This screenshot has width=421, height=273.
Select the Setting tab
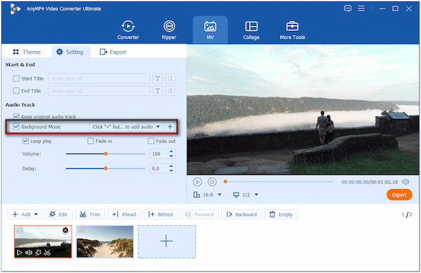point(70,52)
